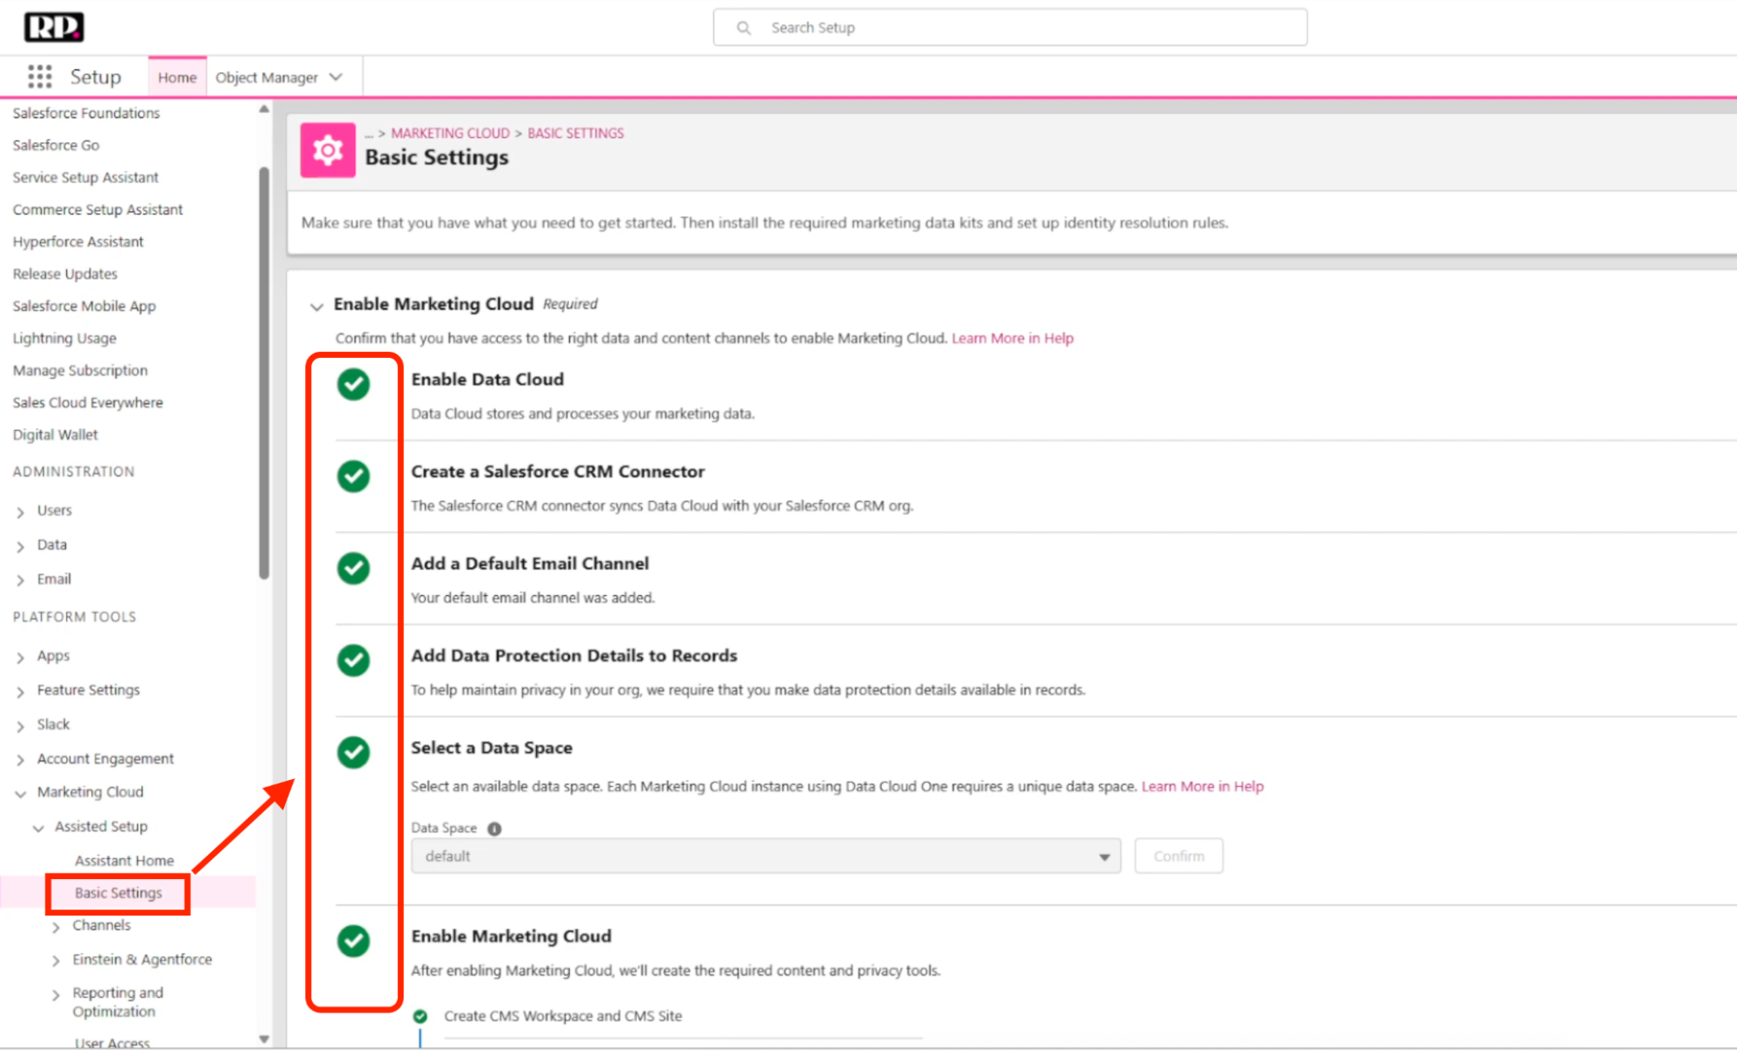
Task: Click the RP logo in header
Action: 54,27
